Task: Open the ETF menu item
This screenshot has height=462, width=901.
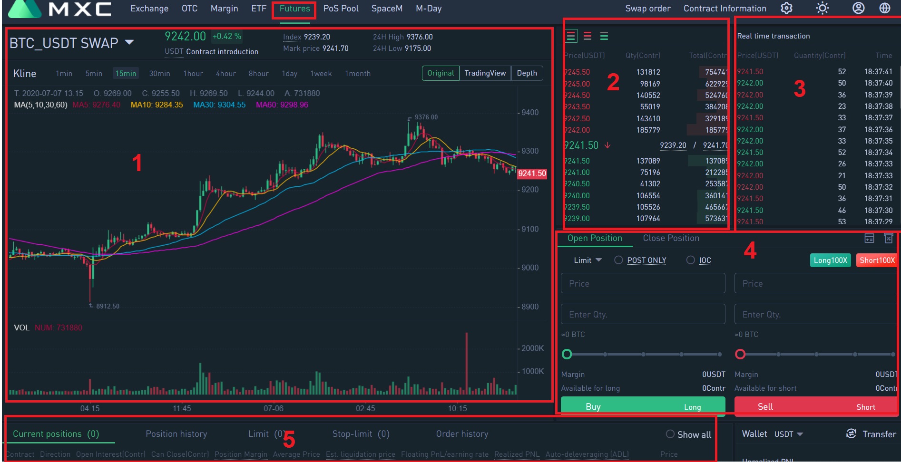Action: 258,9
